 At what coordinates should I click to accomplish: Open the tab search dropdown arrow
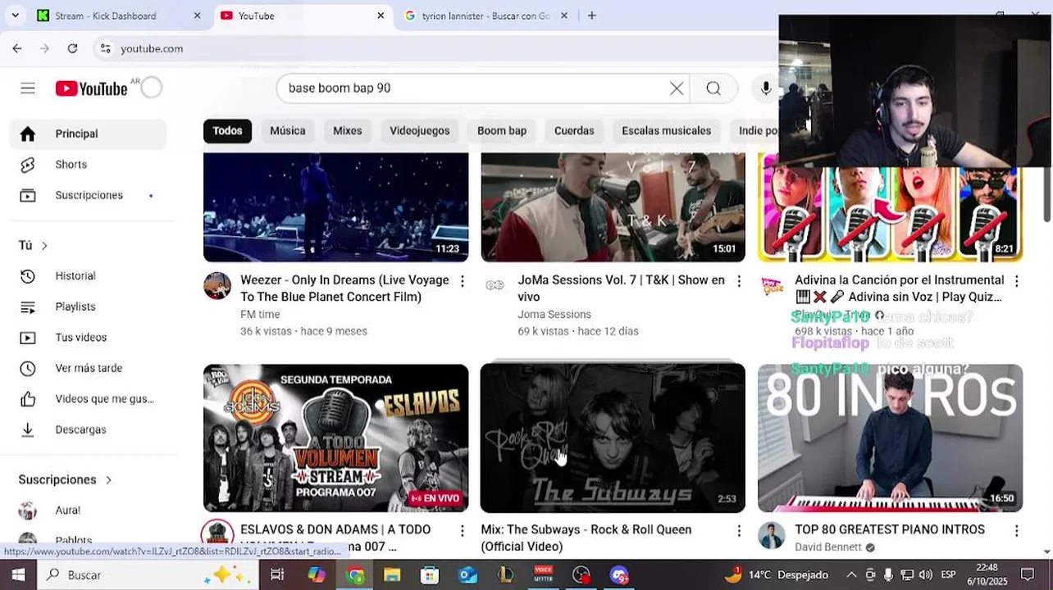click(15, 16)
